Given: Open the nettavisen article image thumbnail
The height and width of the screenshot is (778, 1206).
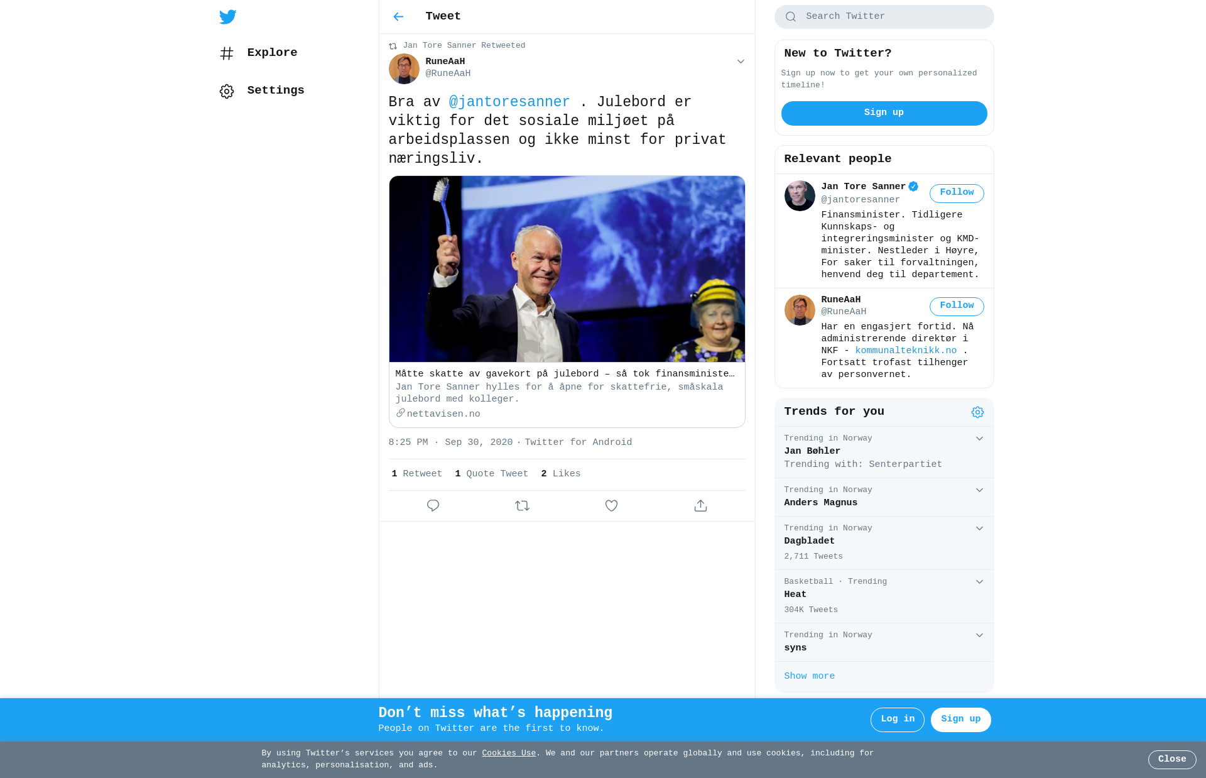Looking at the screenshot, I should point(567,269).
